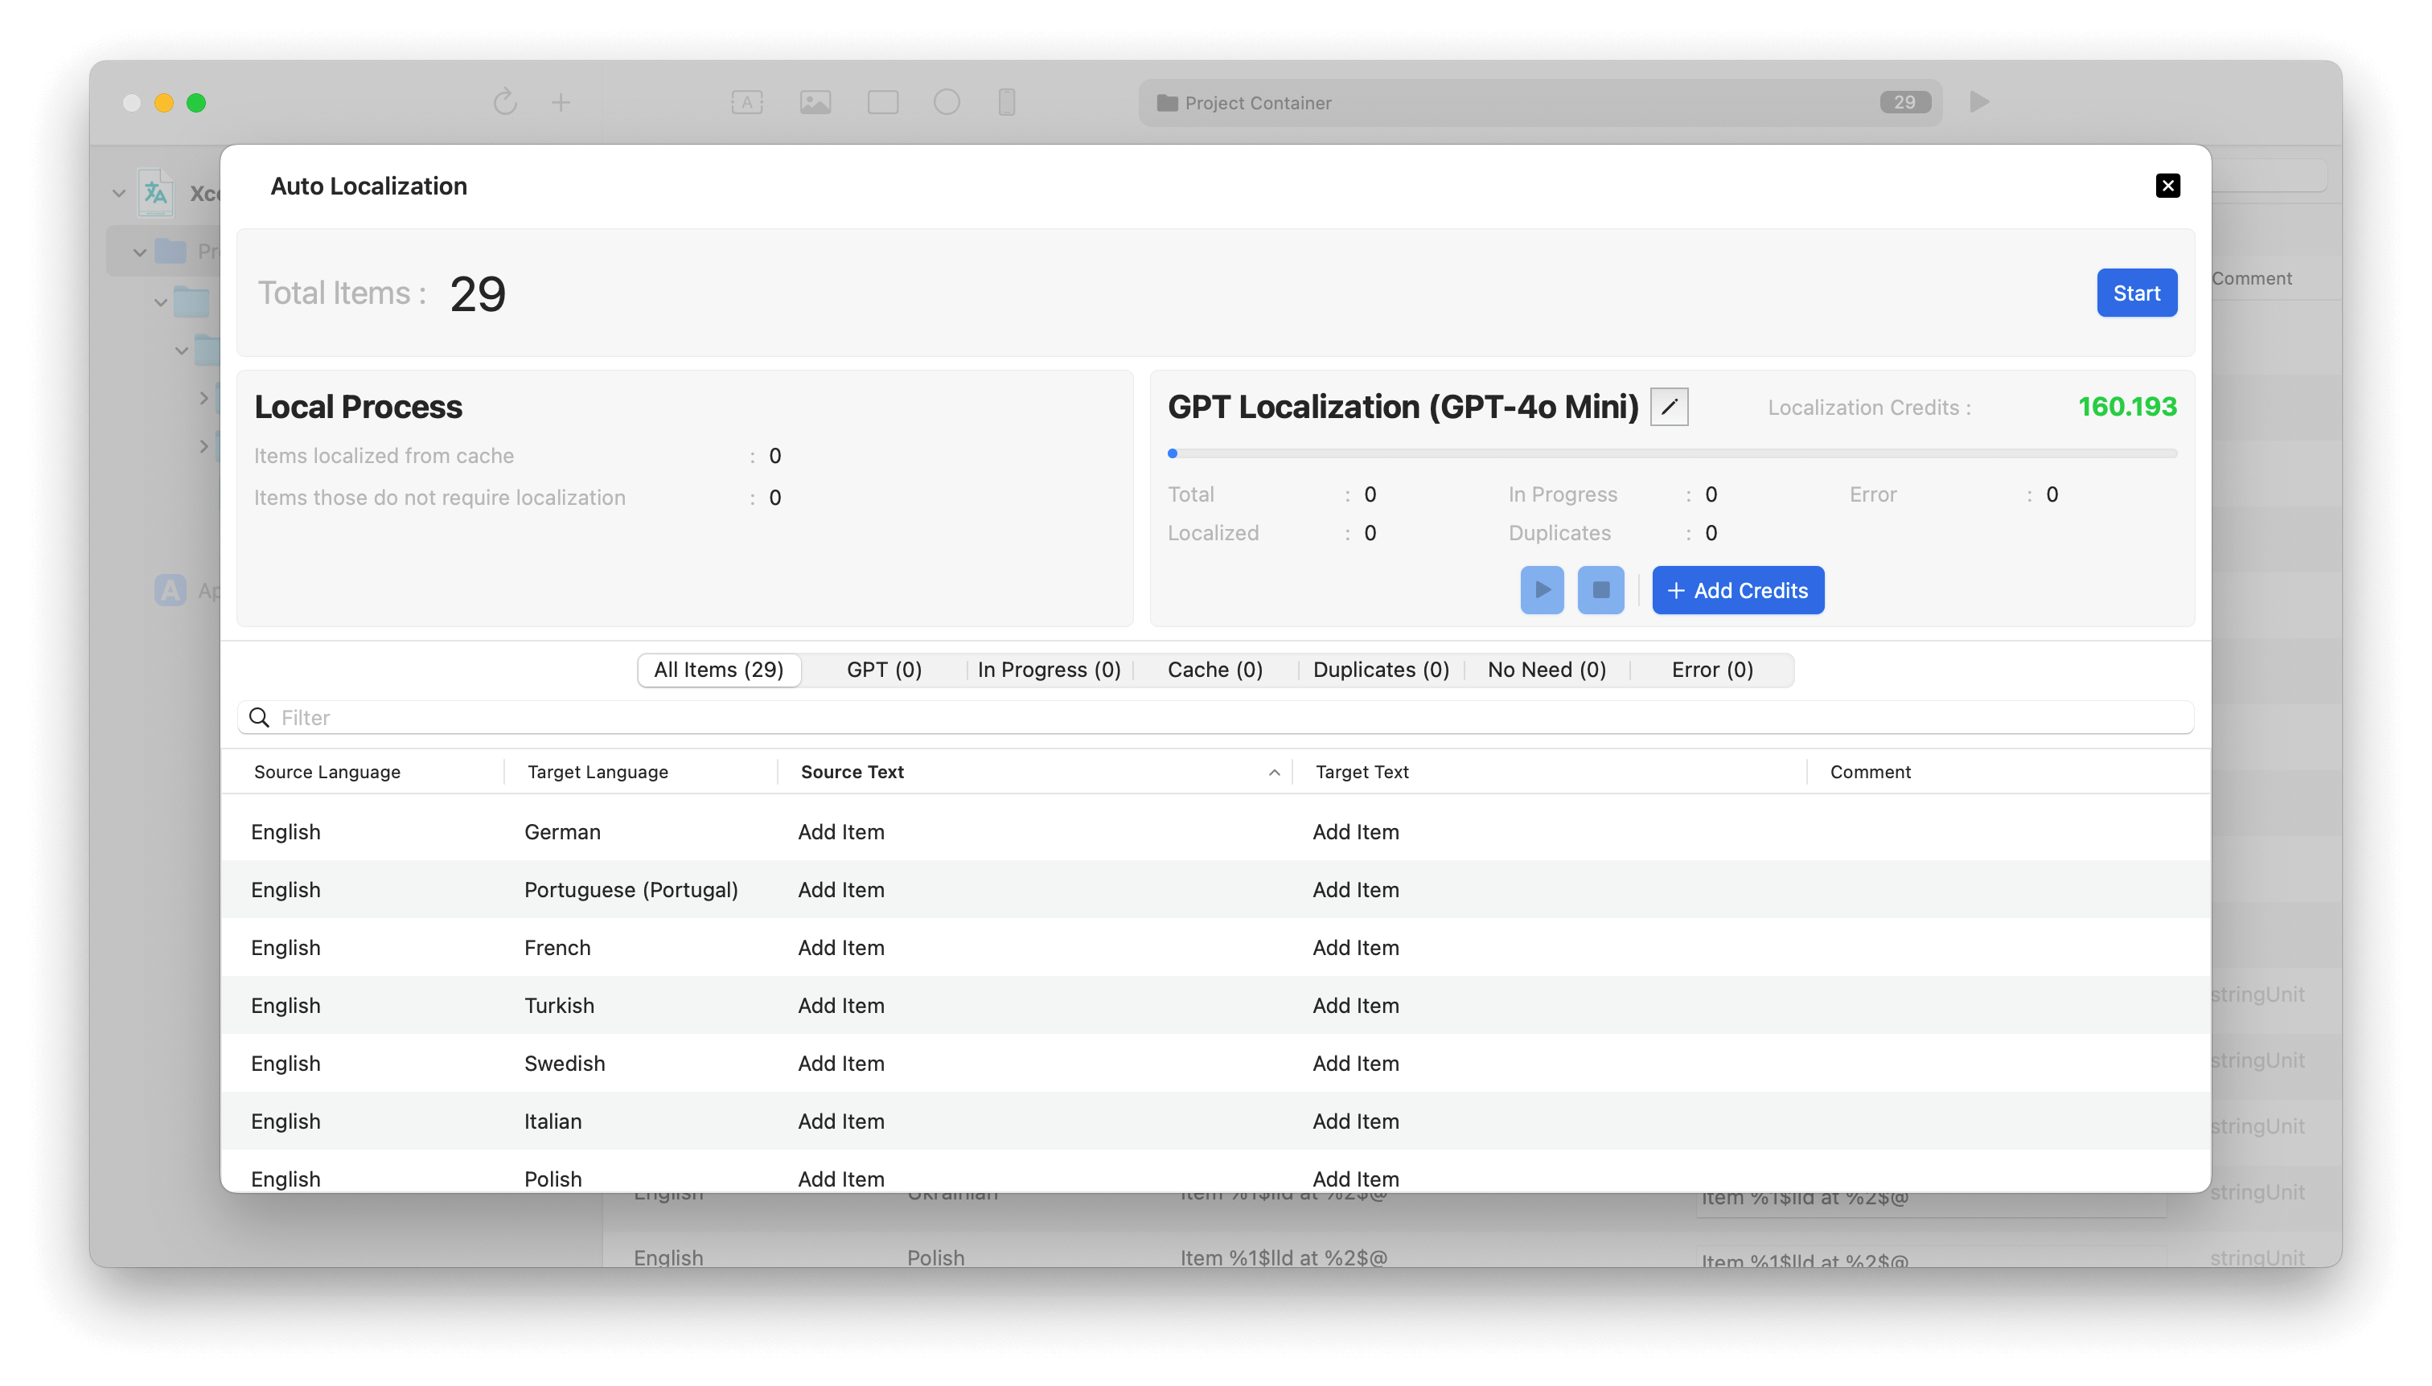Switch to the No Need (0) tab
This screenshot has height=1386, width=2432.
pos(1547,670)
